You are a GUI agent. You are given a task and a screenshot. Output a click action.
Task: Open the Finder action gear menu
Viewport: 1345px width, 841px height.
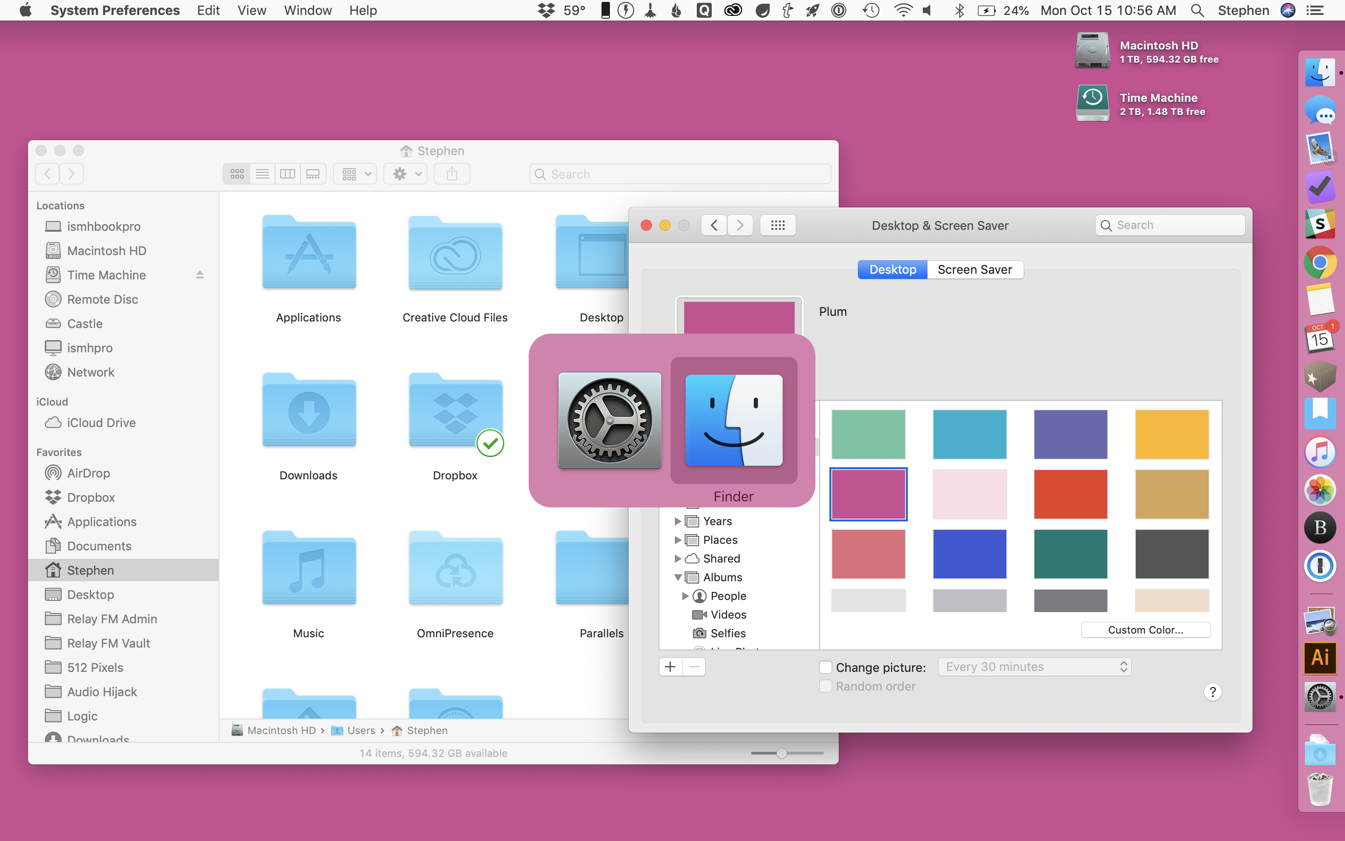405,174
